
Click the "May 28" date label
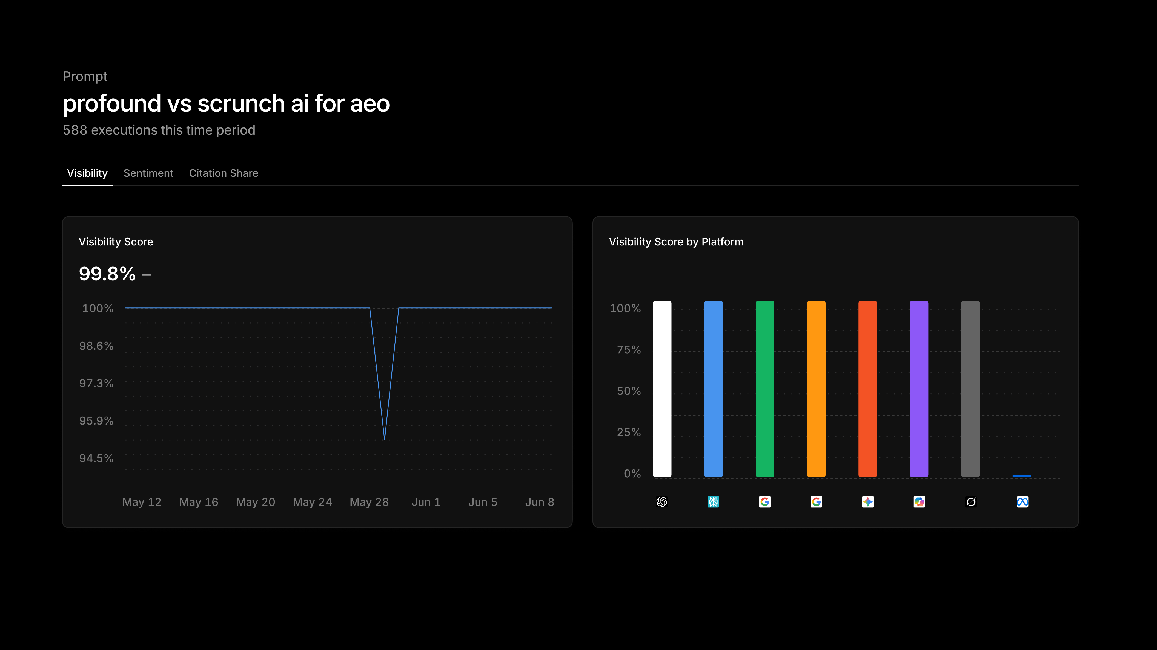(x=369, y=502)
